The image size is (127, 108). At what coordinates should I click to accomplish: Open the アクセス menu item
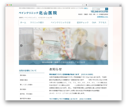[x=102, y=22]
